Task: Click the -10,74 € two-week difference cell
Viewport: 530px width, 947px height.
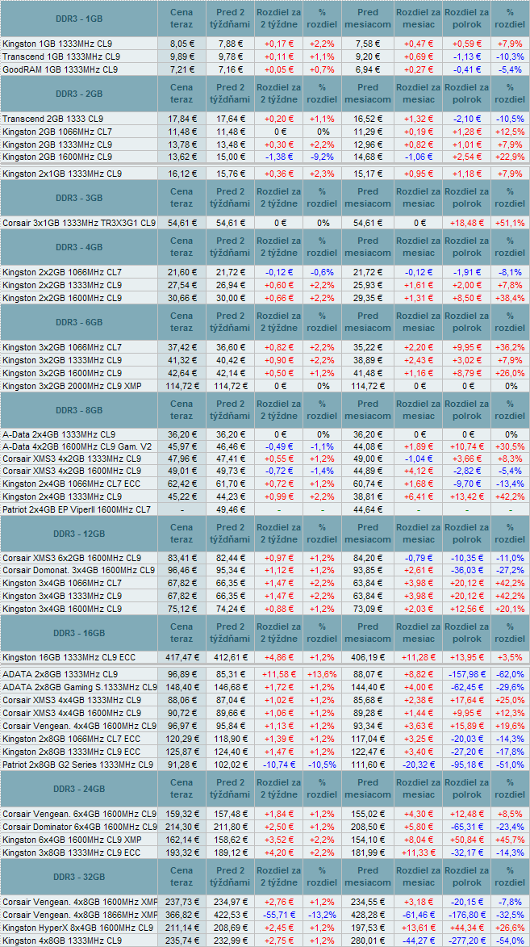Action: pyautogui.click(x=278, y=764)
